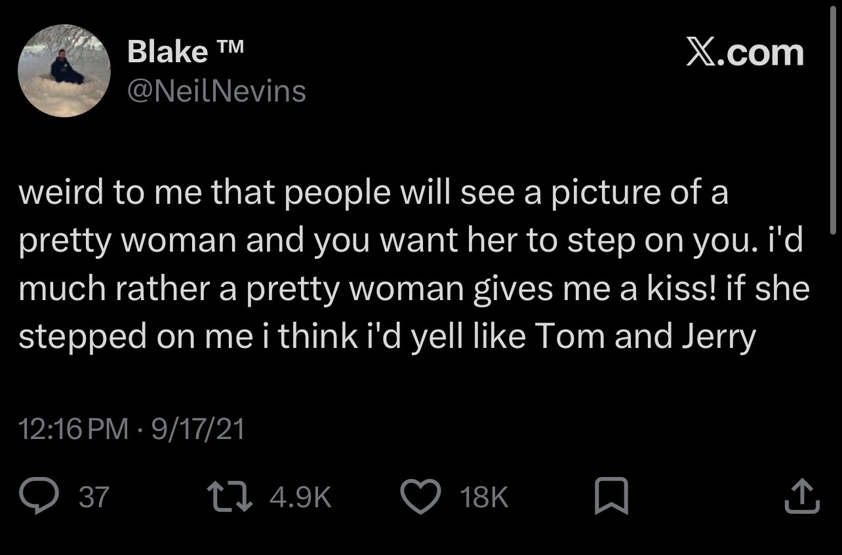Open the 4.9K retweets count
Image resolution: width=842 pixels, height=555 pixels.
300,497
